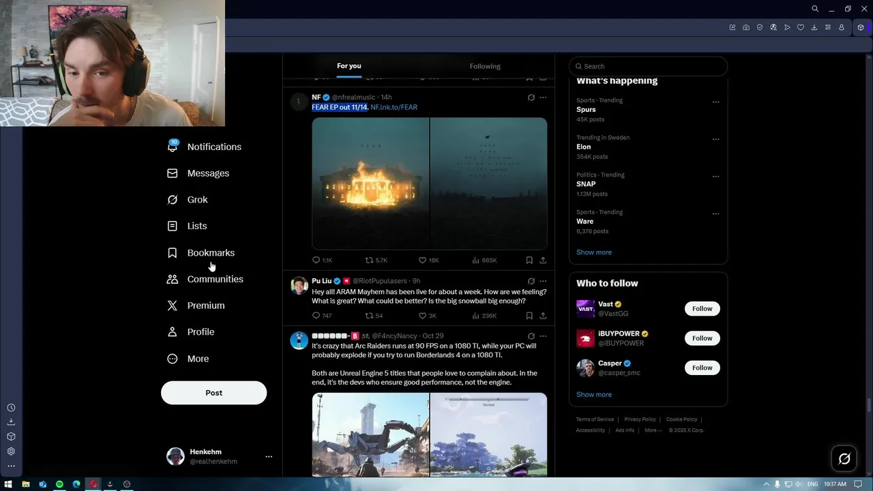Open more options on Pu Liu's post

pos(543,281)
